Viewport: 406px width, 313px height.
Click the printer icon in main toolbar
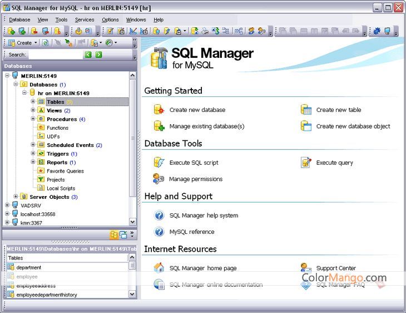coord(205,31)
